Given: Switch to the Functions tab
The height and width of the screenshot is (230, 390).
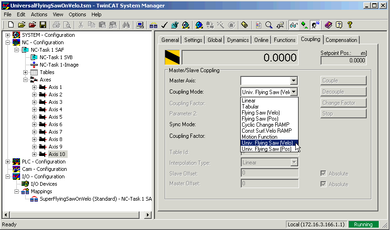Looking at the screenshot, I should pos(285,40).
